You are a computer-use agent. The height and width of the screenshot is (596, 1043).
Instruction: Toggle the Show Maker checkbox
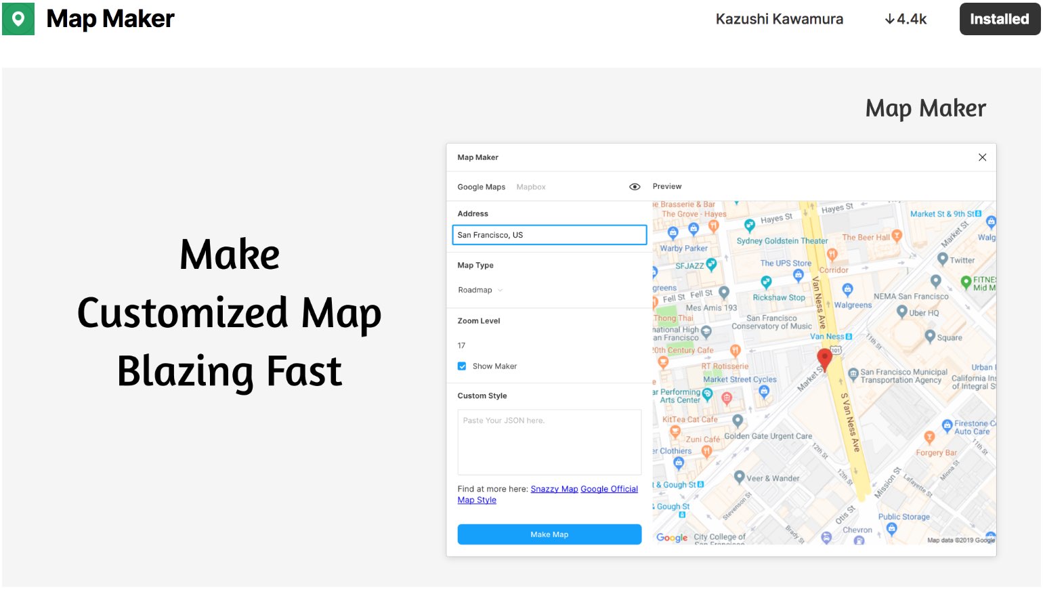point(462,366)
